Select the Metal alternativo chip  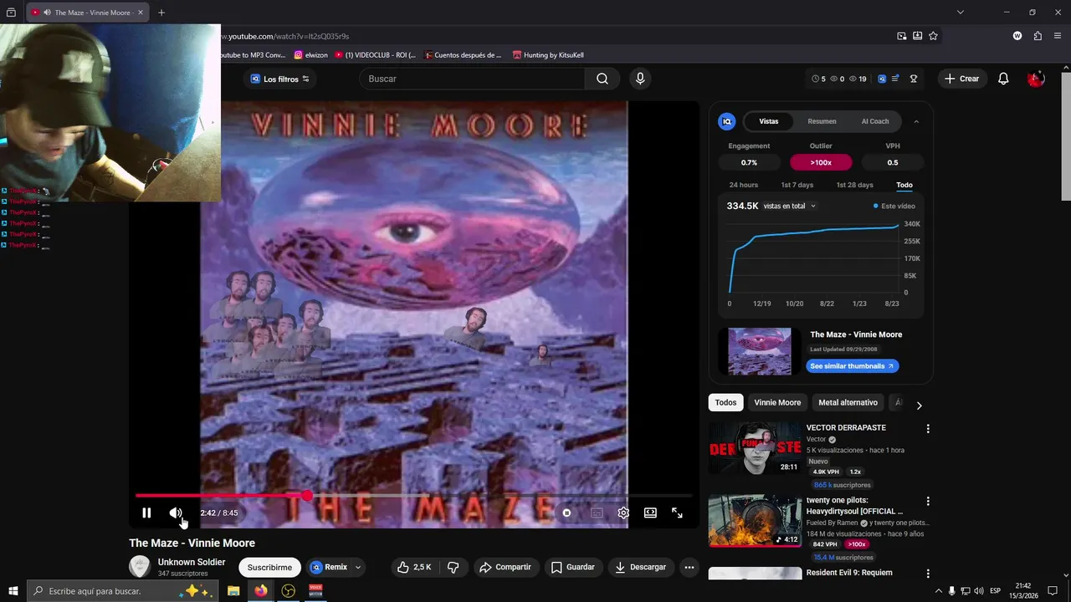(848, 402)
